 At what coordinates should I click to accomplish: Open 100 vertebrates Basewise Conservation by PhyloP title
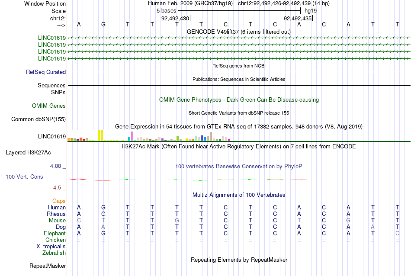(x=239, y=167)
